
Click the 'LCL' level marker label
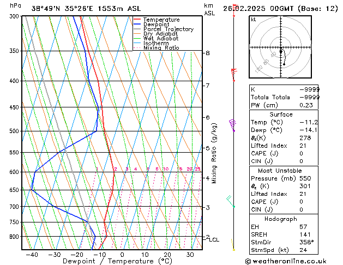click(x=214, y=240)
